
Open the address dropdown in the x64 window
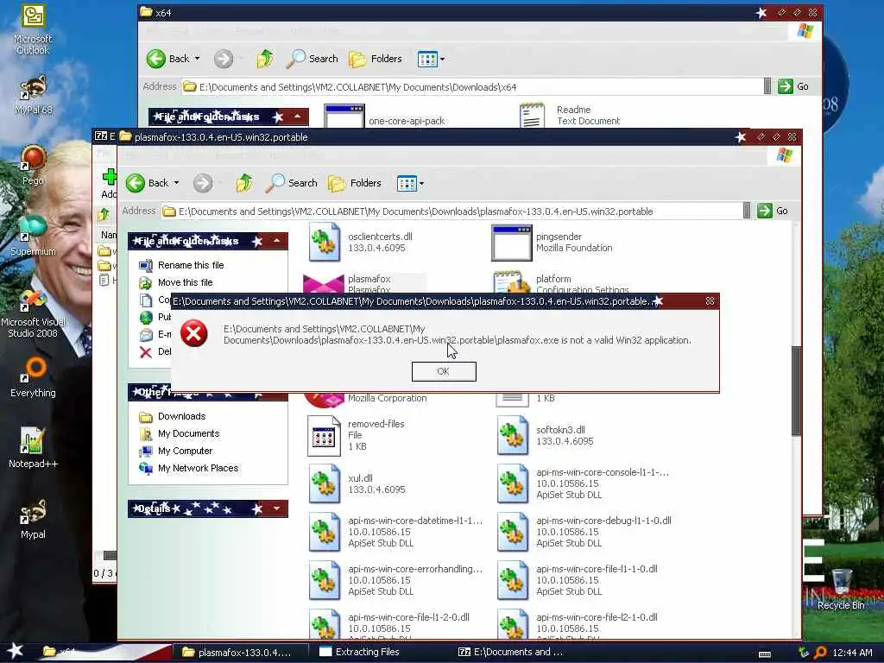coord(767,86)
